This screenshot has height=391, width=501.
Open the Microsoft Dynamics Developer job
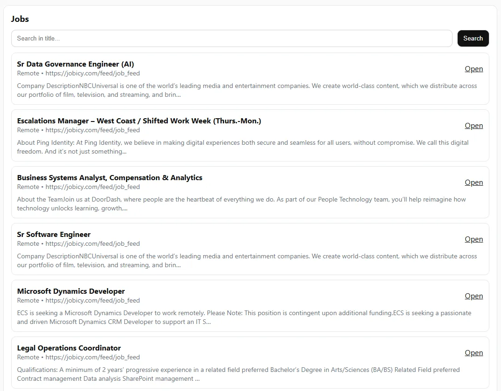click(x=474, y=296)
